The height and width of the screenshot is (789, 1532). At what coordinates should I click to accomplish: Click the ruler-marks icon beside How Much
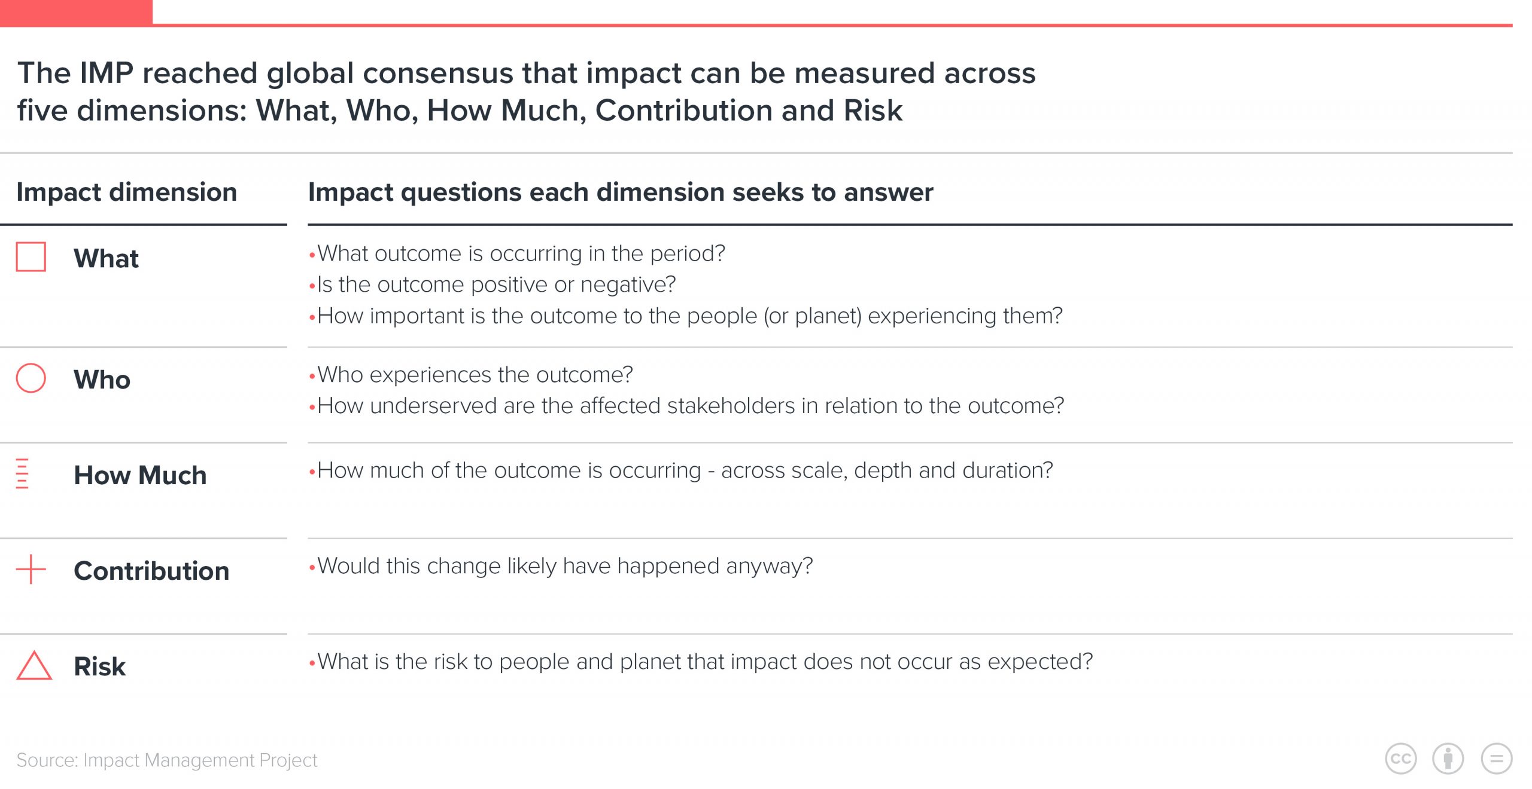(x=22, y=473)
